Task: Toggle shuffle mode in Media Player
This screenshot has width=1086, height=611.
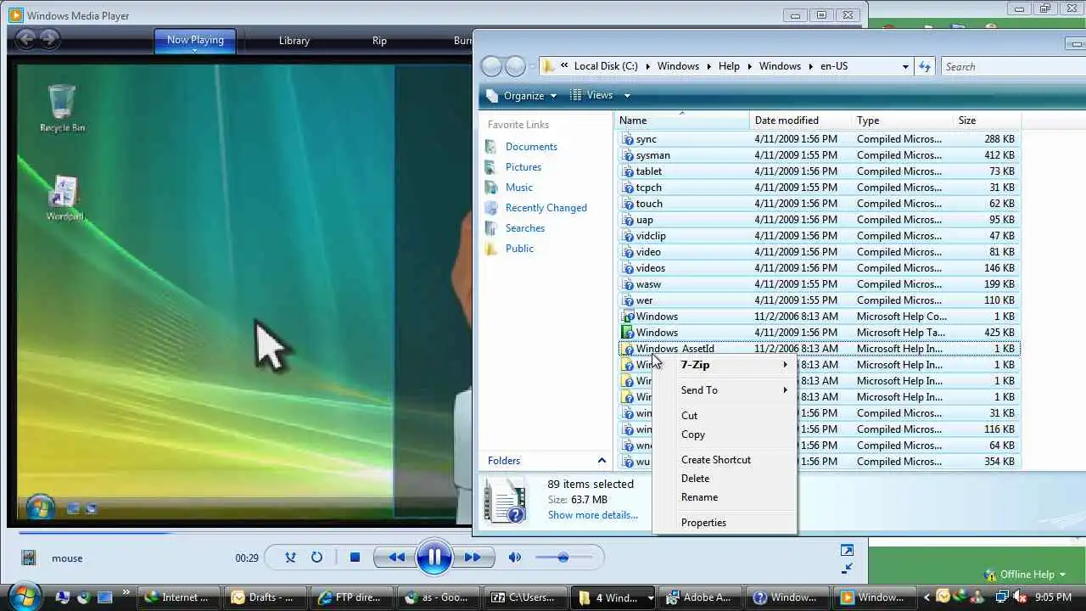Action: [x=290, y=558]
